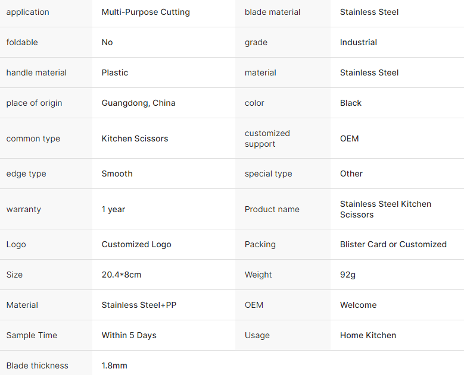
Task: Click the 'Multi-Purpose Cutting' application value
Action: [x=145, y=12]
